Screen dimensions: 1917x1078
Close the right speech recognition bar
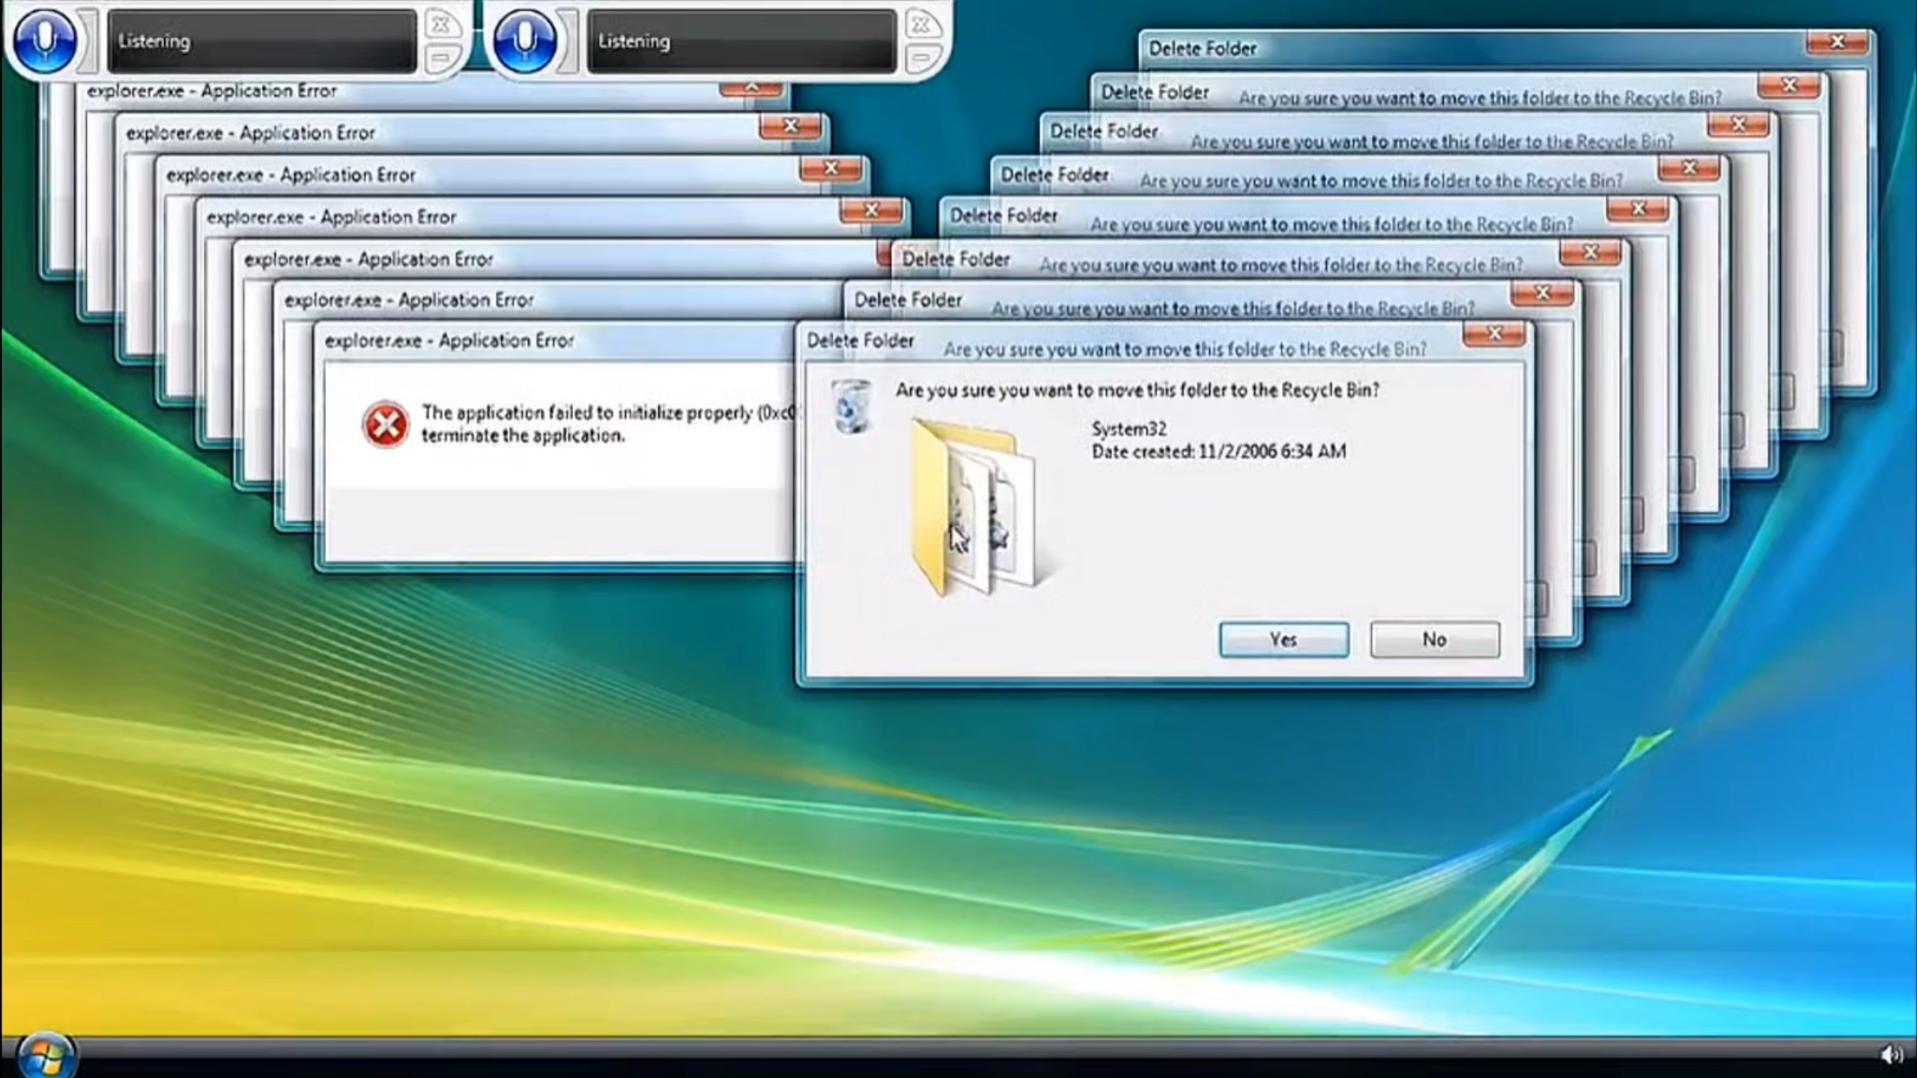921,25
